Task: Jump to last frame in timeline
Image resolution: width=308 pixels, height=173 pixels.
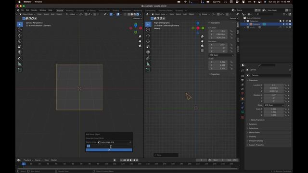Action: [137, 160]
